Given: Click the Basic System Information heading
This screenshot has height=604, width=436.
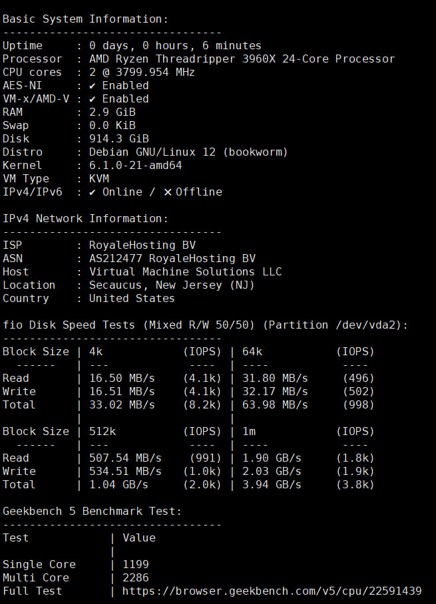Looking at the screenshot, I should tap(85, 19).
